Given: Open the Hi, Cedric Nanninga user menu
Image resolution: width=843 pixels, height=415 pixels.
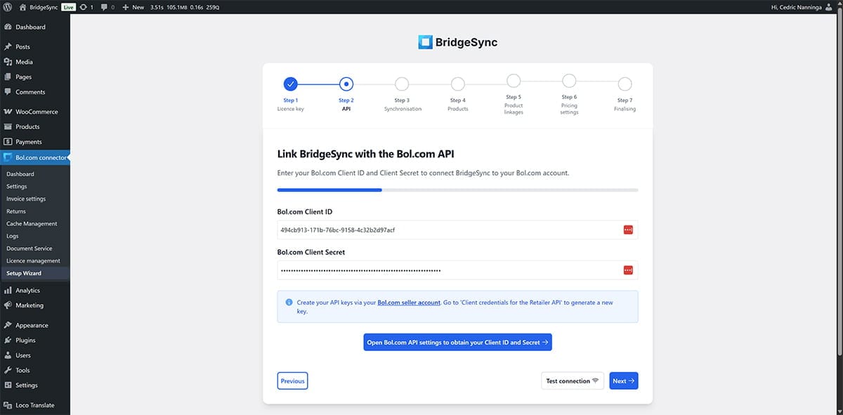Looking at the screenshot, I should [x=797, y=6].
